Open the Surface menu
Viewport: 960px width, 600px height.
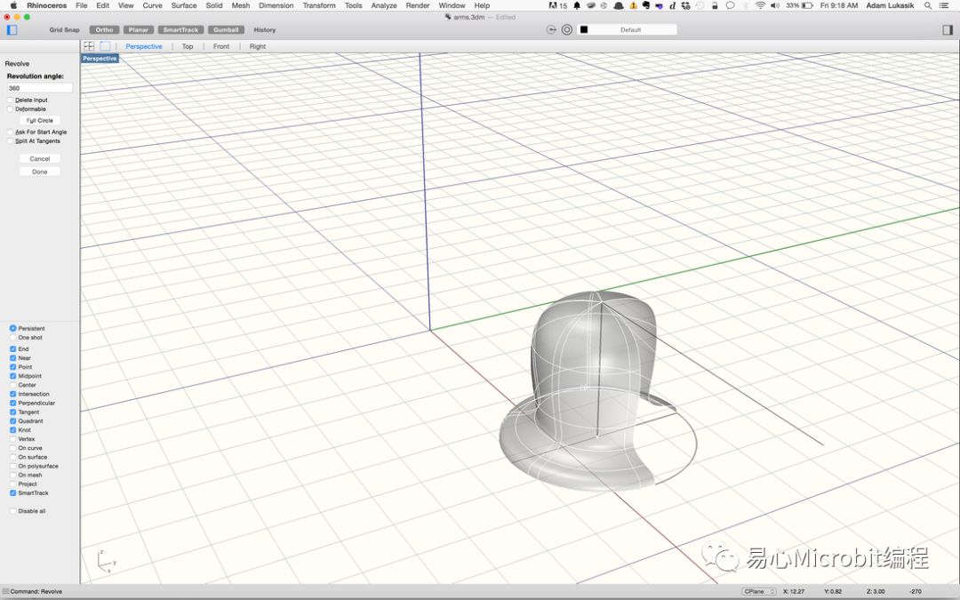pyautogui.click(x=184, y=5)
